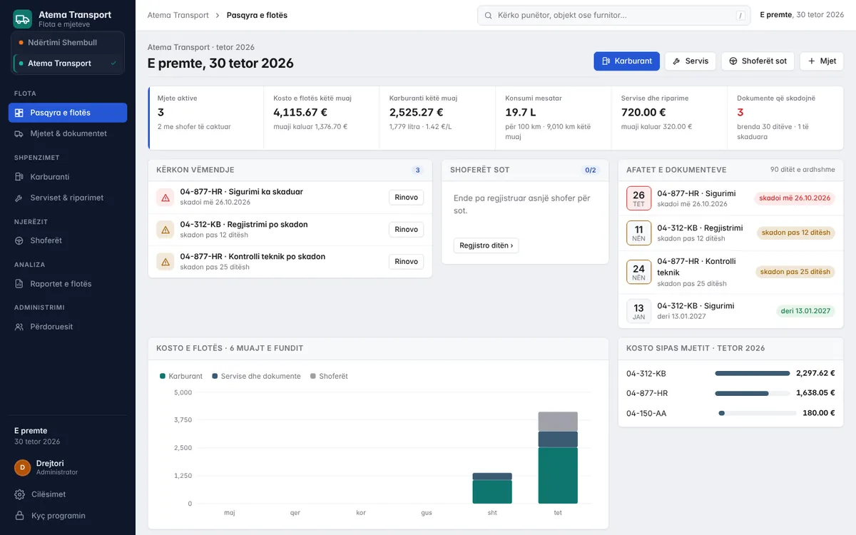The width and height of the screenshot is (856, 535).
Task: Open the Shoferët sot button
Action: click(x=758, y=61)
